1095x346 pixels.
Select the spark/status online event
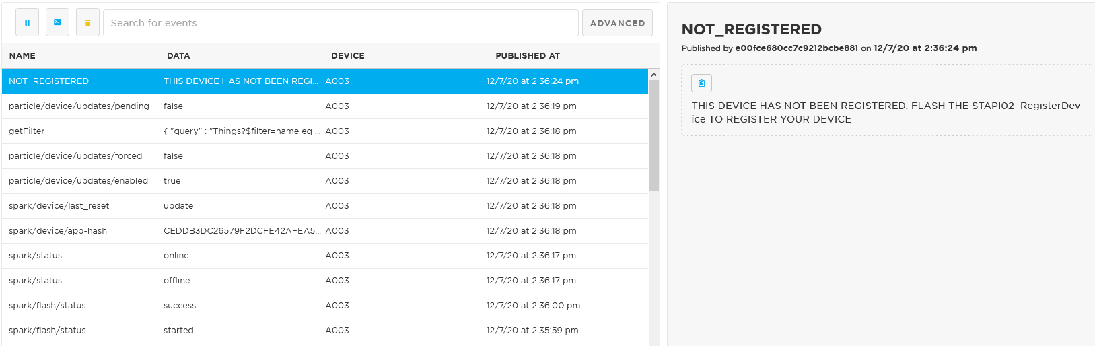[x=325, y=256]
